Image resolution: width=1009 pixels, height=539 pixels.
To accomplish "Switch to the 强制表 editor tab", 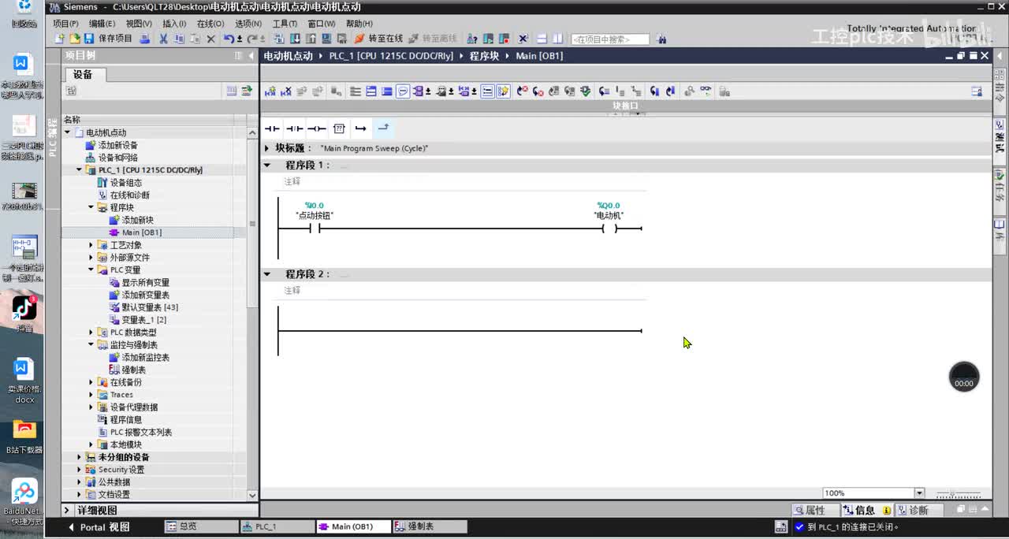I will pos(430,526).
